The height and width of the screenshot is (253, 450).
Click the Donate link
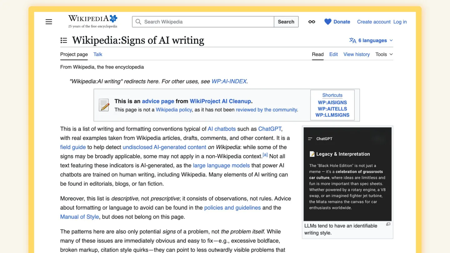[x=342, y=22]
